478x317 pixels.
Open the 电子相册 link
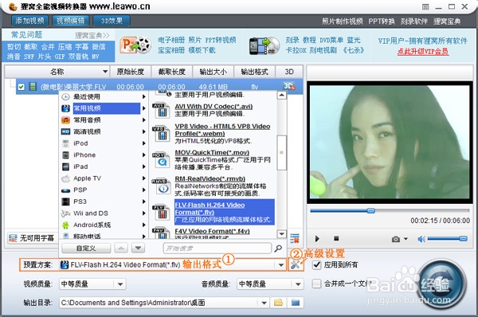point(171,41)
